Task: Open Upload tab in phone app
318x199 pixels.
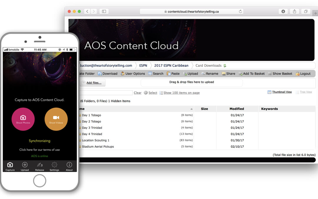Action: [25, 167]
